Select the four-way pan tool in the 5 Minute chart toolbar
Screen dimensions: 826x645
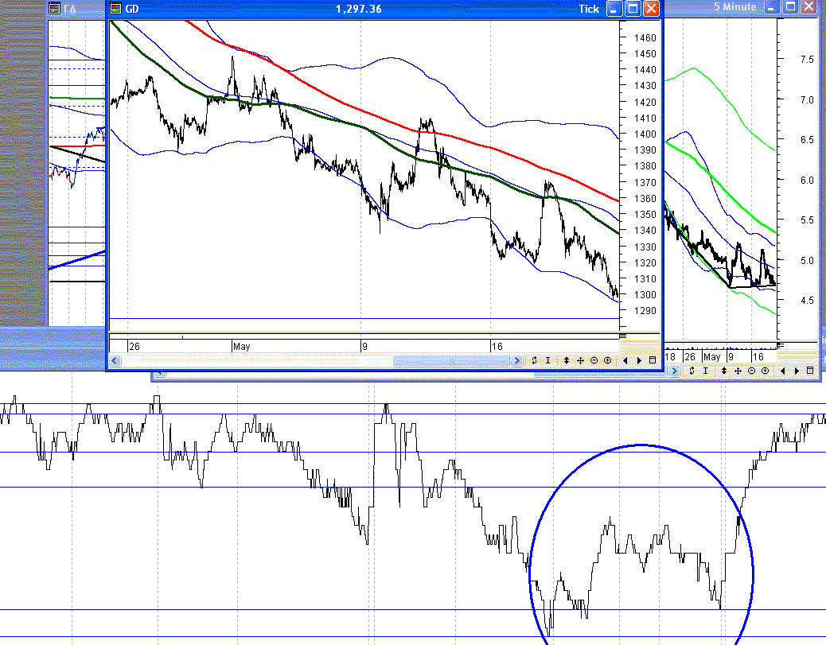click(738, 371)
